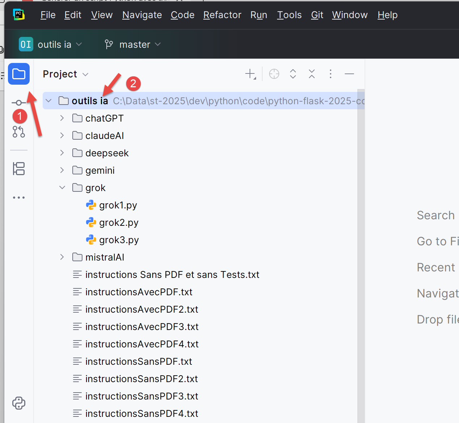Collapse the grok folder
Viewport: 459px width, 423px height.
(x=62, y=187)
